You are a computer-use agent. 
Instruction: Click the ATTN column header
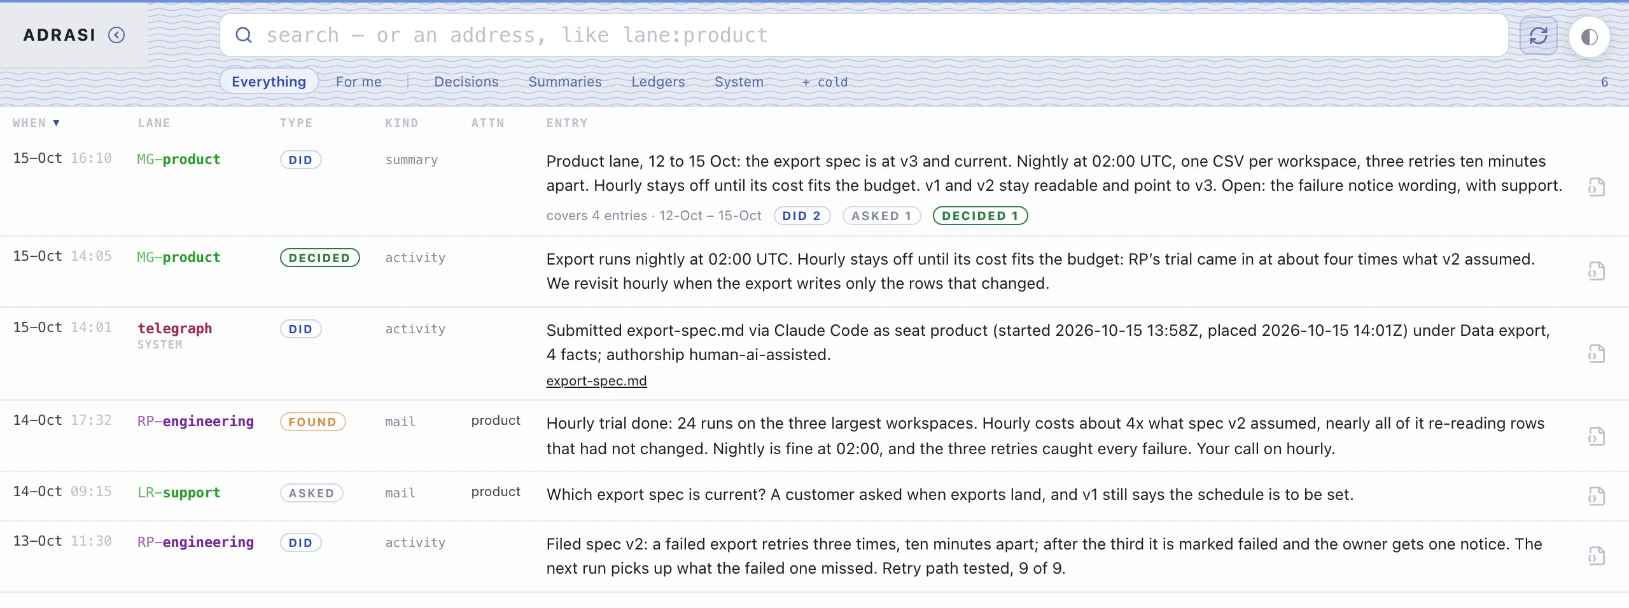tap(487, 123)
